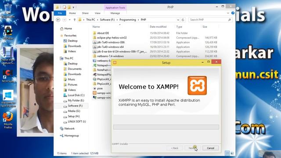Screen dimensions: 281x158
Task: Click Properties quick access toolbar icon
Action: (x=65, y=7)
